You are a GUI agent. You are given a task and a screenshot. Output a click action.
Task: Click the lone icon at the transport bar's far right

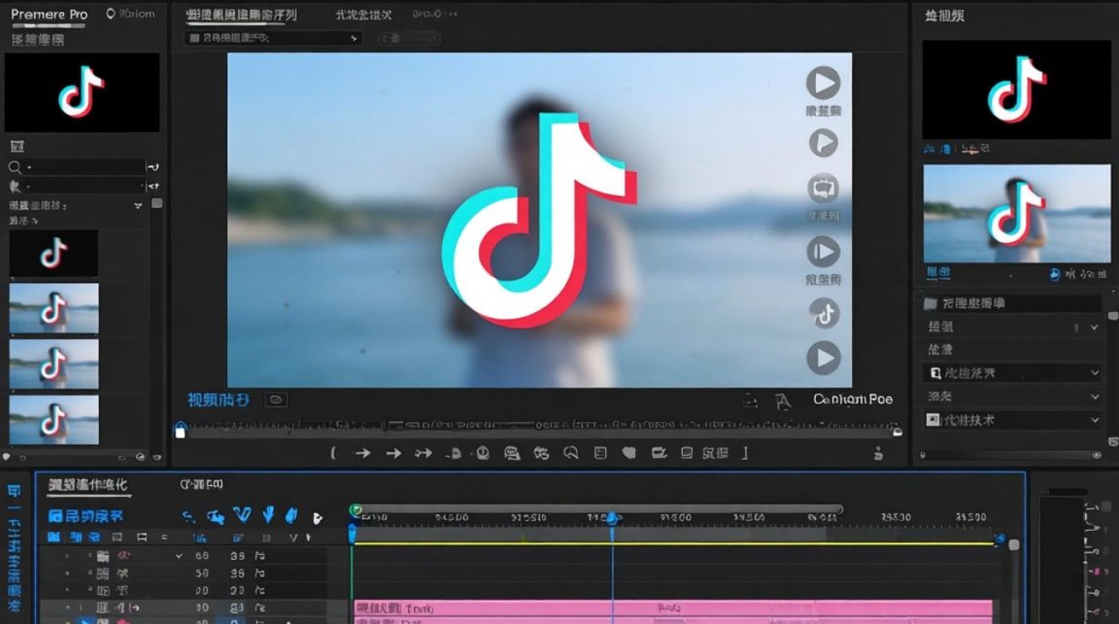pos(878,453)
